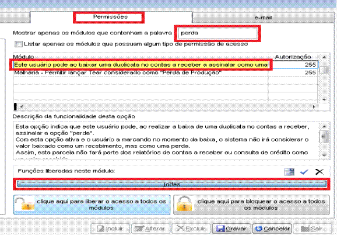Click the Sair button
337x235 pixels.
312,229
